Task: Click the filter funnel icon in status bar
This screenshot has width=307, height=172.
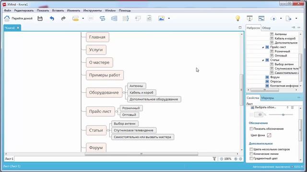Action: 214,159
